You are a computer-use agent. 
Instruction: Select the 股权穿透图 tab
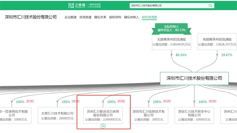point(149,17)
